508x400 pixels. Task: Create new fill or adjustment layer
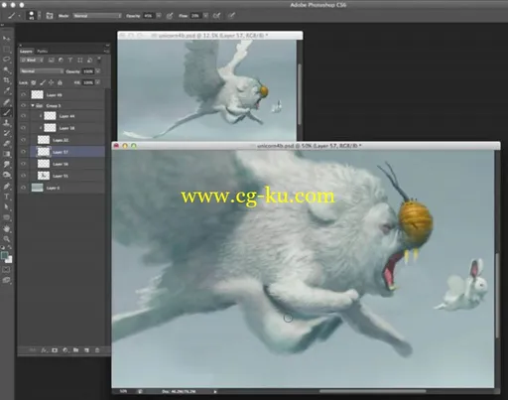65,350
